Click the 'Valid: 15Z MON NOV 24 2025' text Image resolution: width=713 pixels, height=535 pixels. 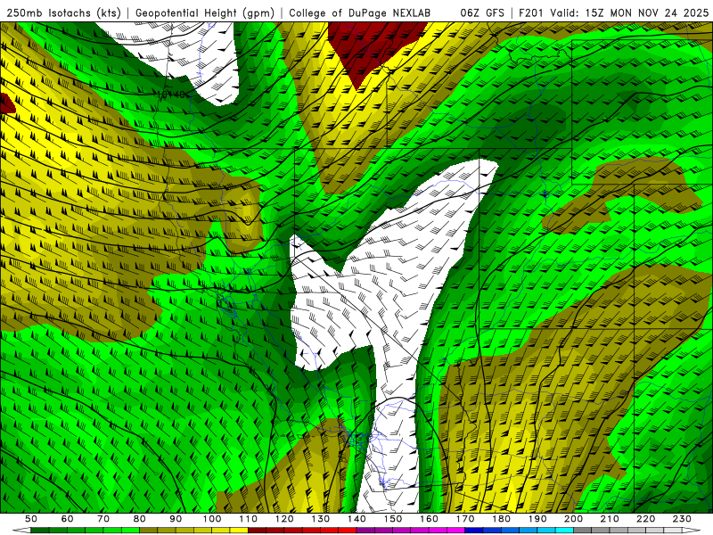[629, 12]
